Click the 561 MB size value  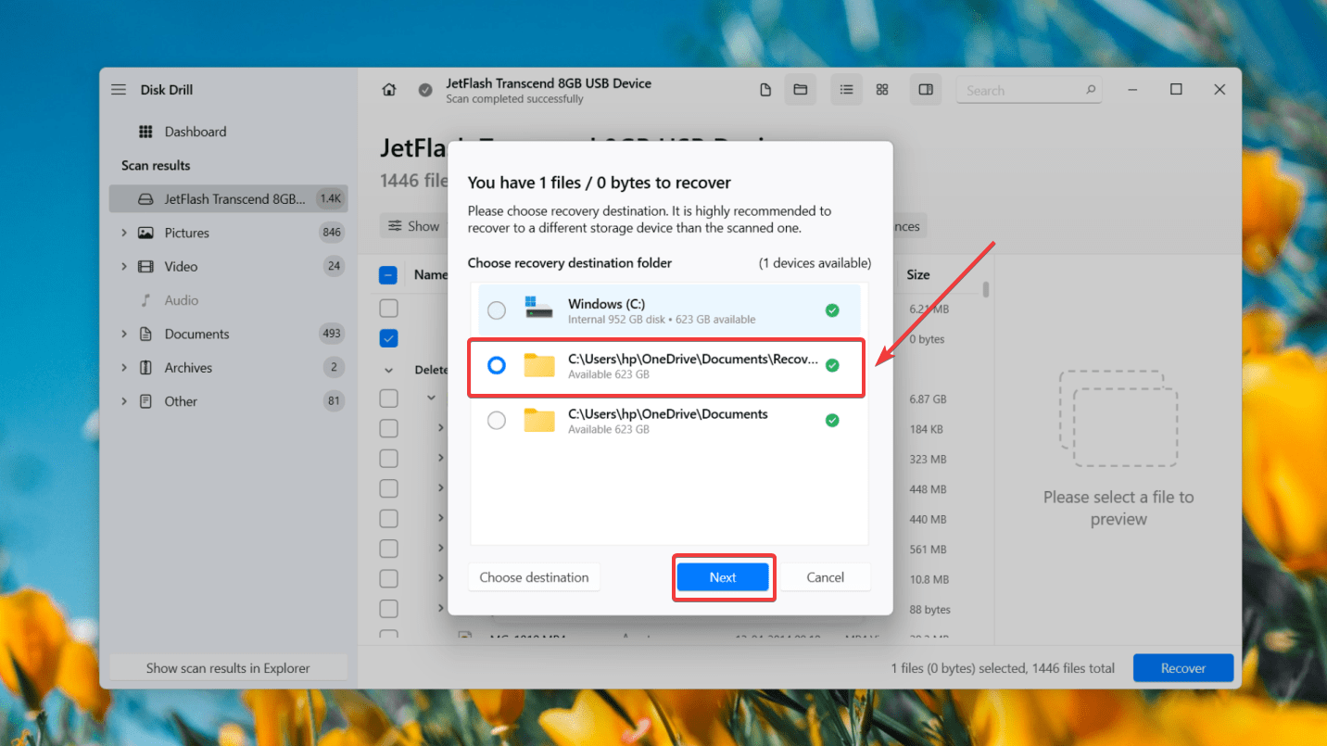point(928,550)
